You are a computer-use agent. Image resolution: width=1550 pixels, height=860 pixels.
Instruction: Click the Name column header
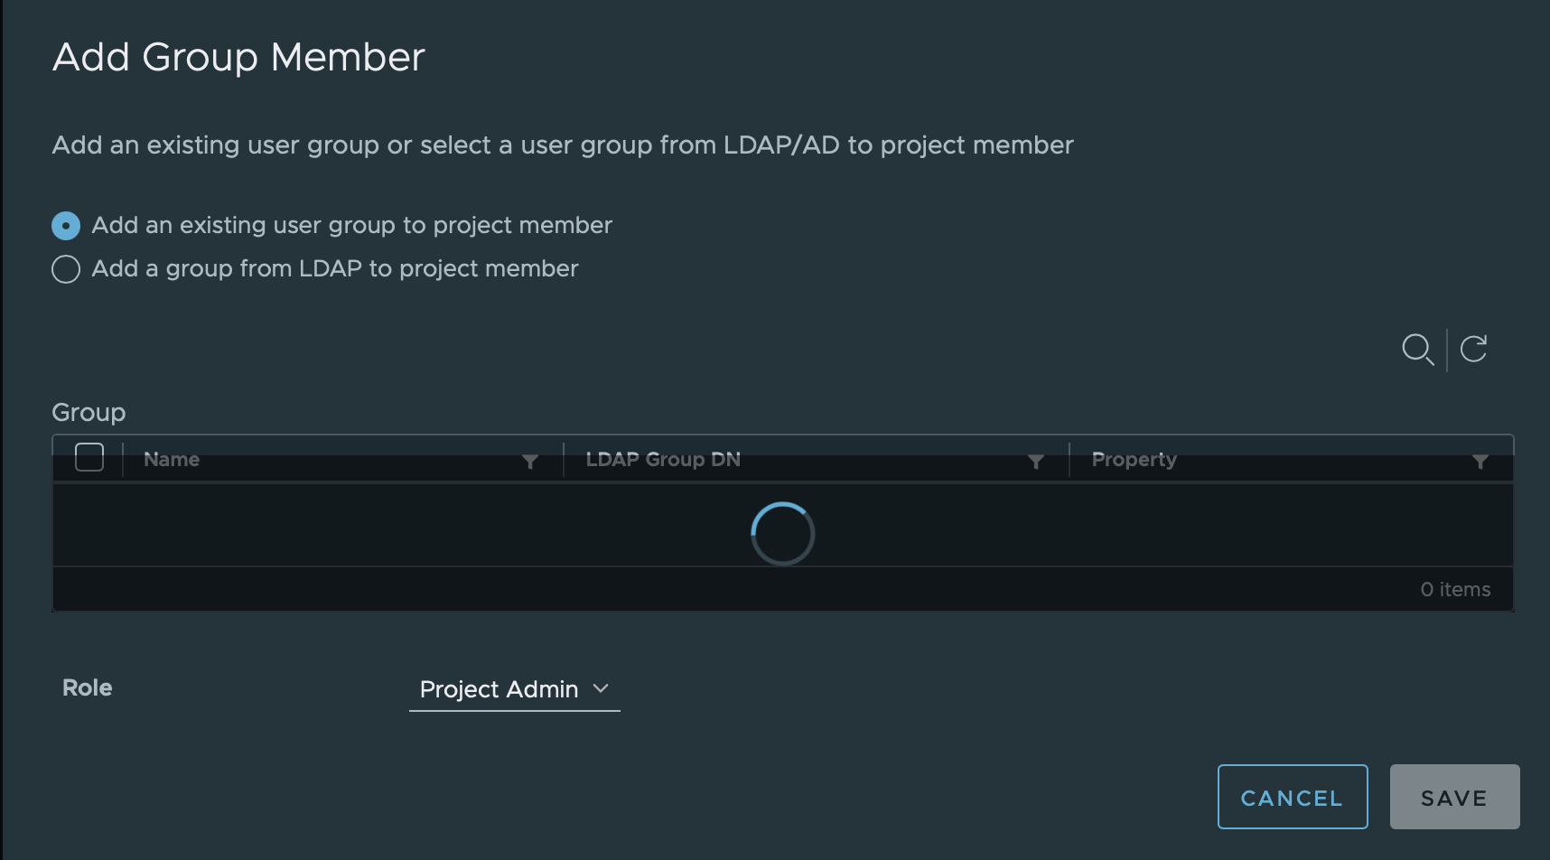pyautogui.click(x=172, y=459)
